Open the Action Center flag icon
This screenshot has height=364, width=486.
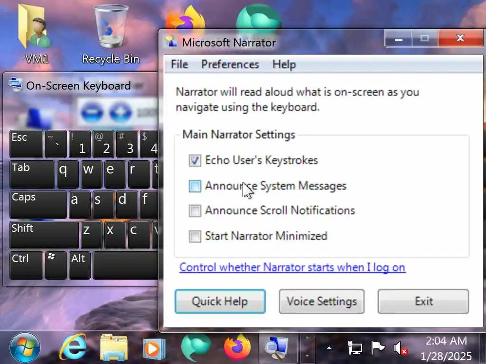click(x=377, y=348)
